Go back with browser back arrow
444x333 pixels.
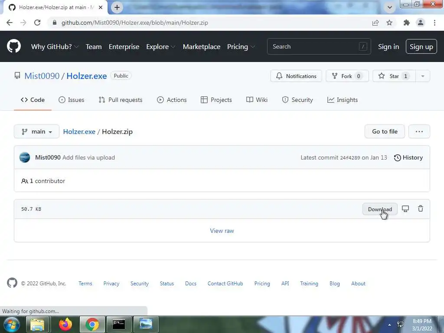(x=10, y=23)
